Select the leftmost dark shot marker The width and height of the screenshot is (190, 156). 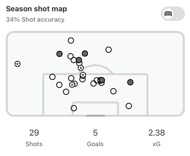point(60,54)
